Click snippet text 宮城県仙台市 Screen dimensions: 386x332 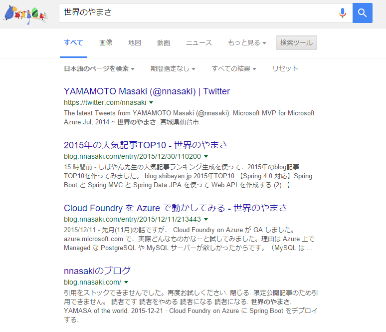180,122
